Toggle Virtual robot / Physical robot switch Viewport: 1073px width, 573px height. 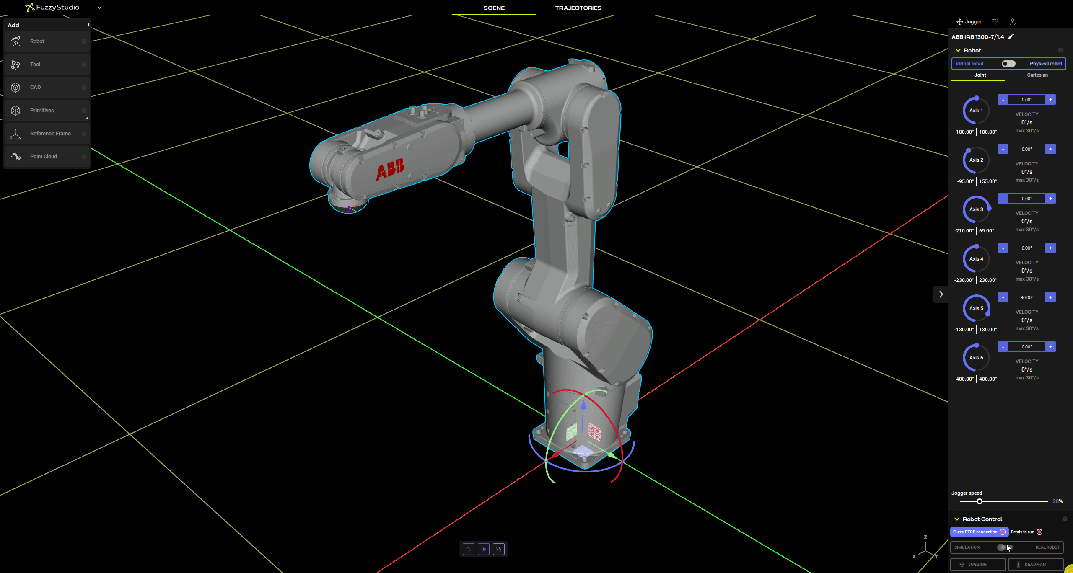(x=1008, y=64)
